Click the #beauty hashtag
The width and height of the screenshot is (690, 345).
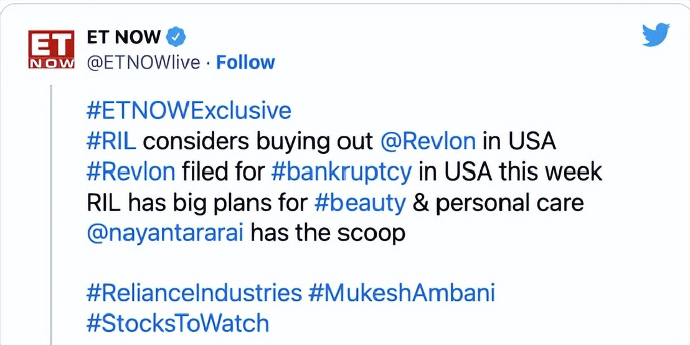(x=361, y=202)
